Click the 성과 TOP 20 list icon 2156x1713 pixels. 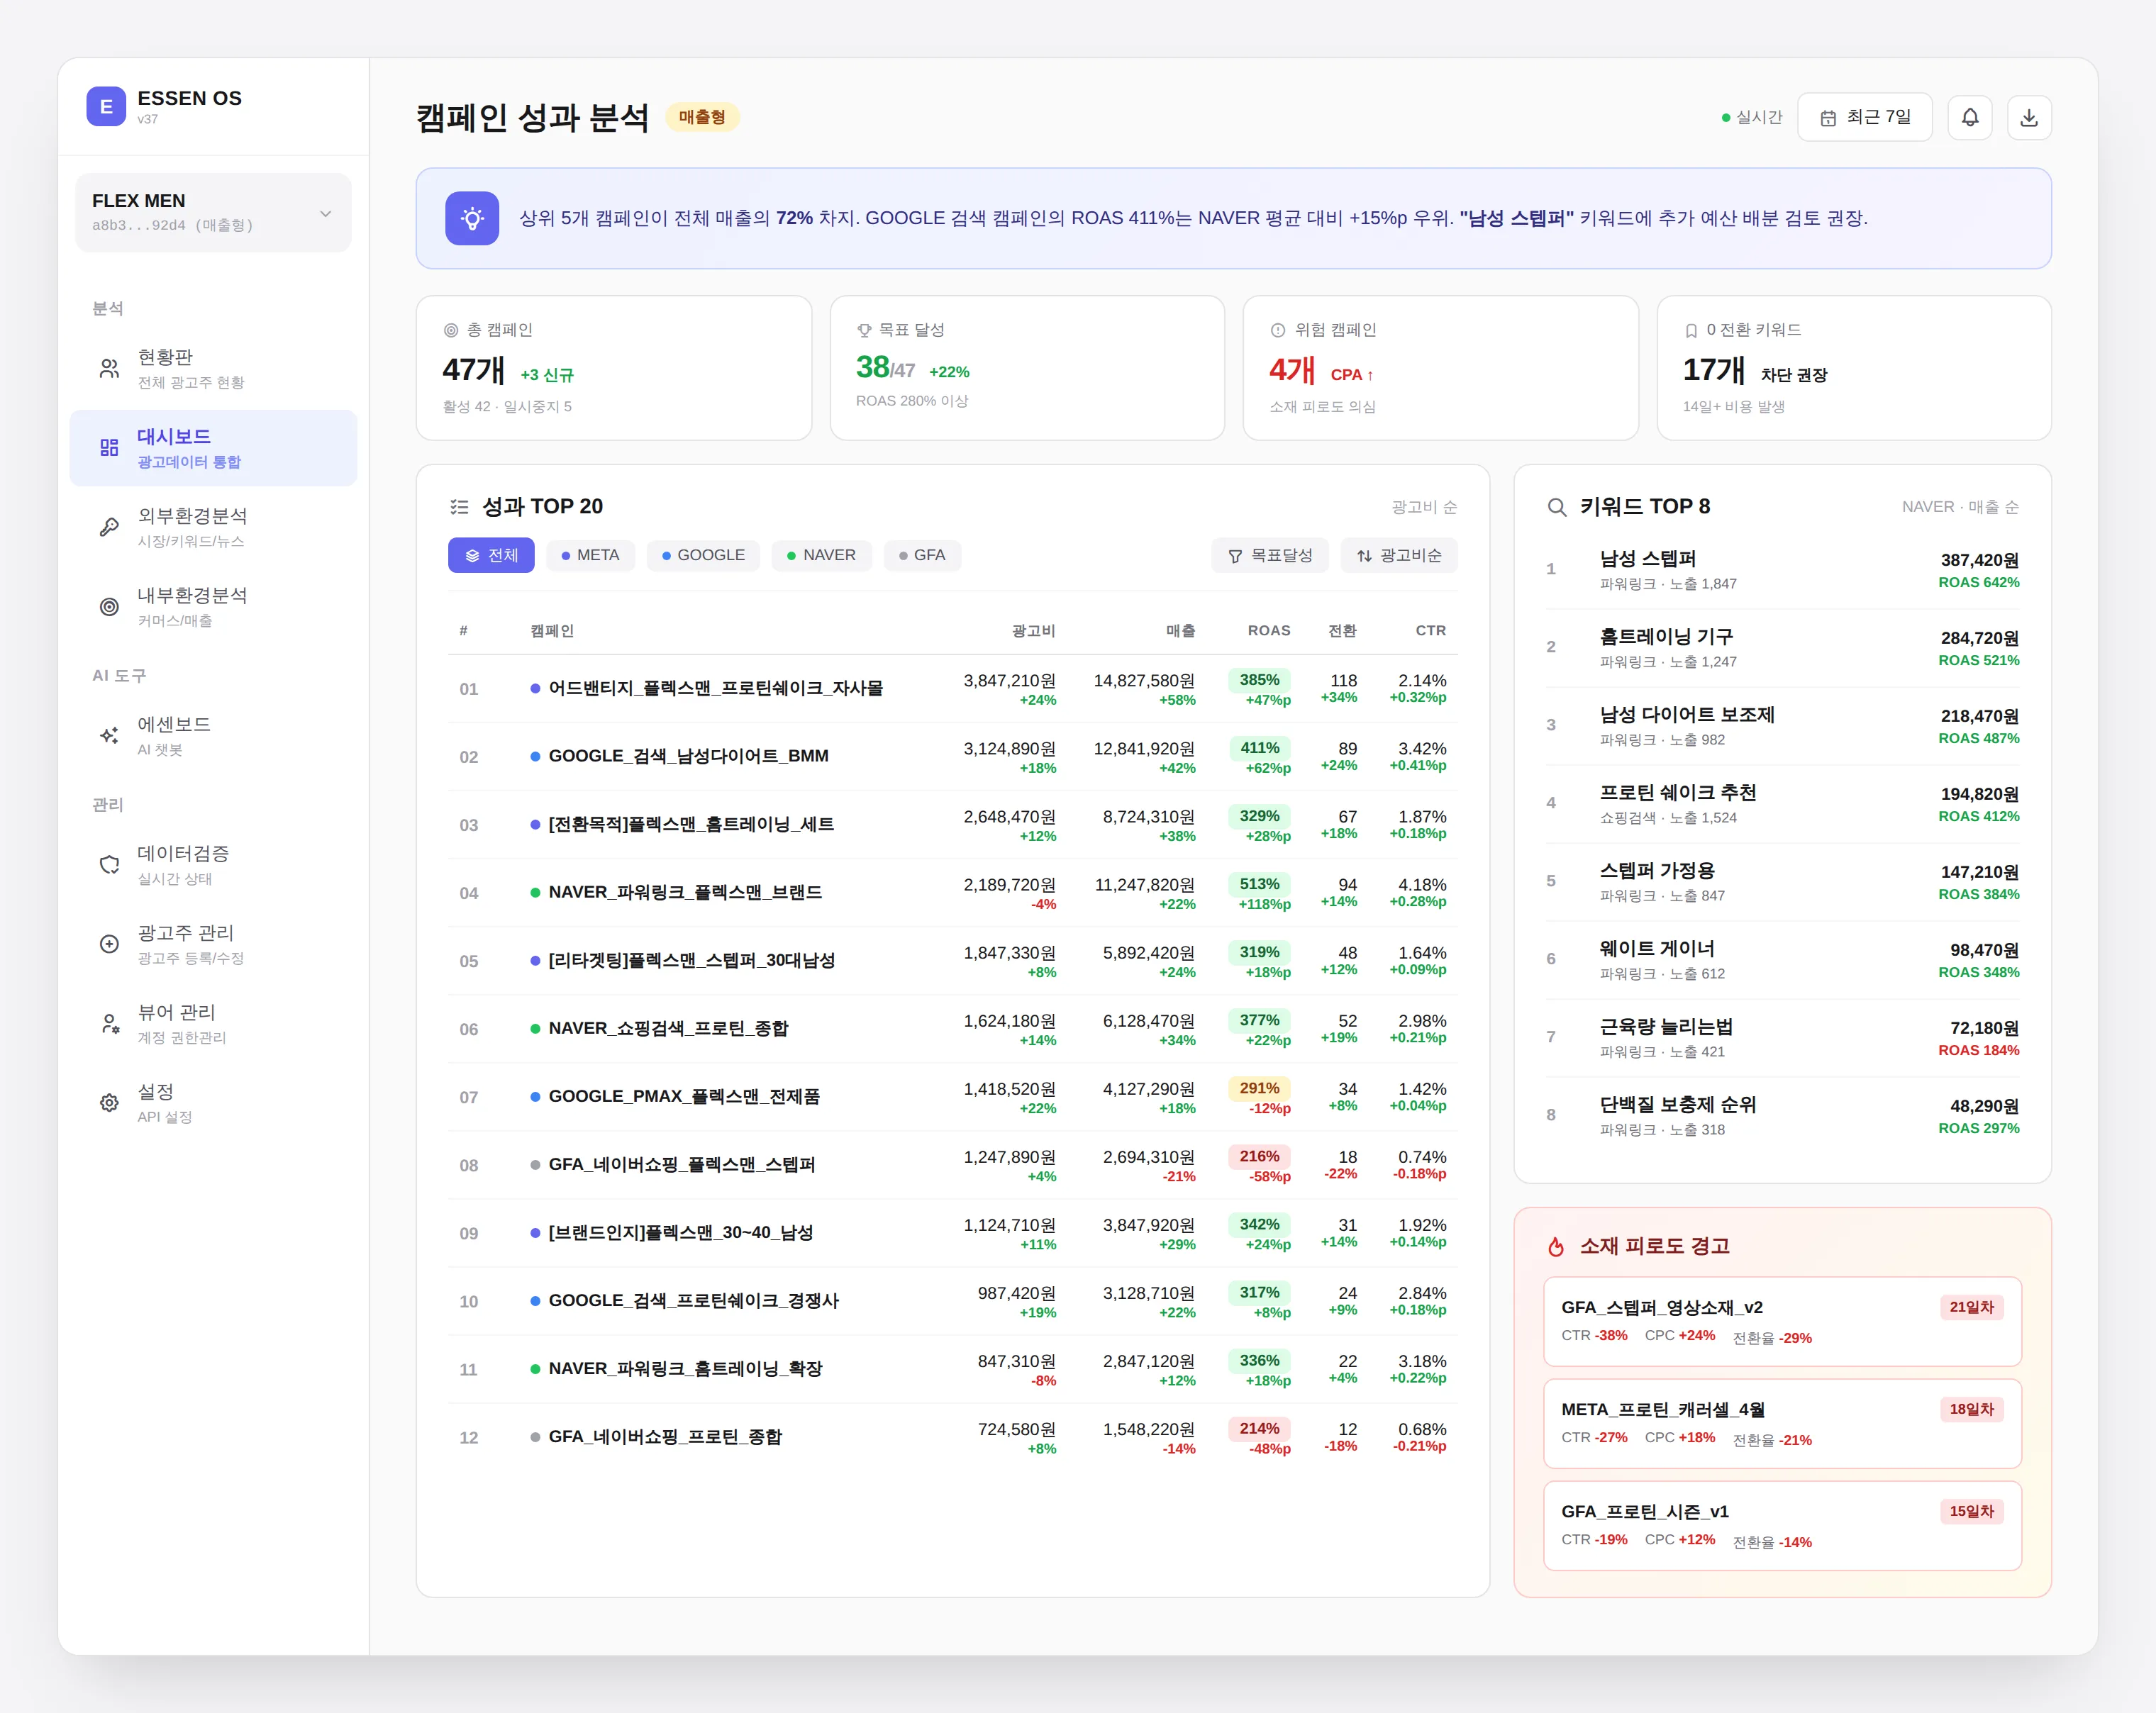[x=459, y=507]
